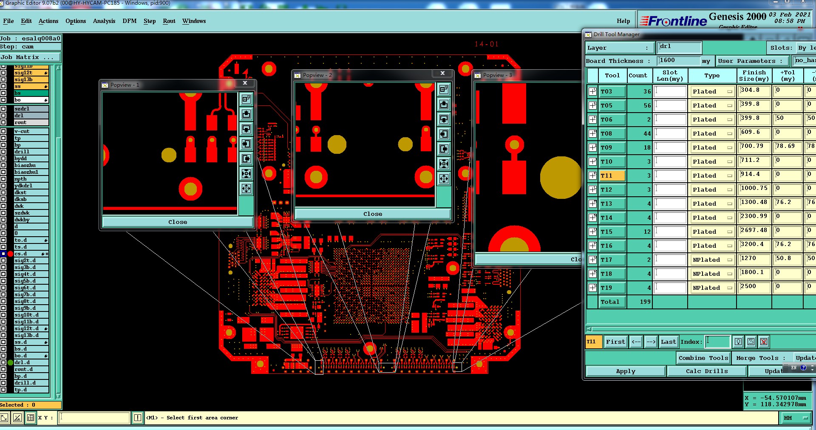Image resolution: width=816 pixels, height=430 pixels.
Task: Toggle checkbox for layer cs.d
Action: click(3, 254)
